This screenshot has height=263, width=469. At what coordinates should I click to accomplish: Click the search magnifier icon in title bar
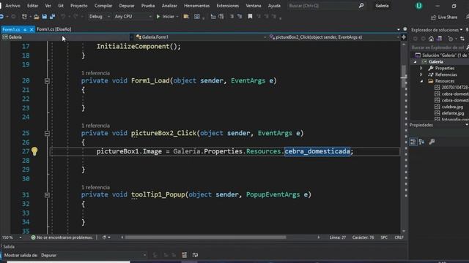click(361, 5)
